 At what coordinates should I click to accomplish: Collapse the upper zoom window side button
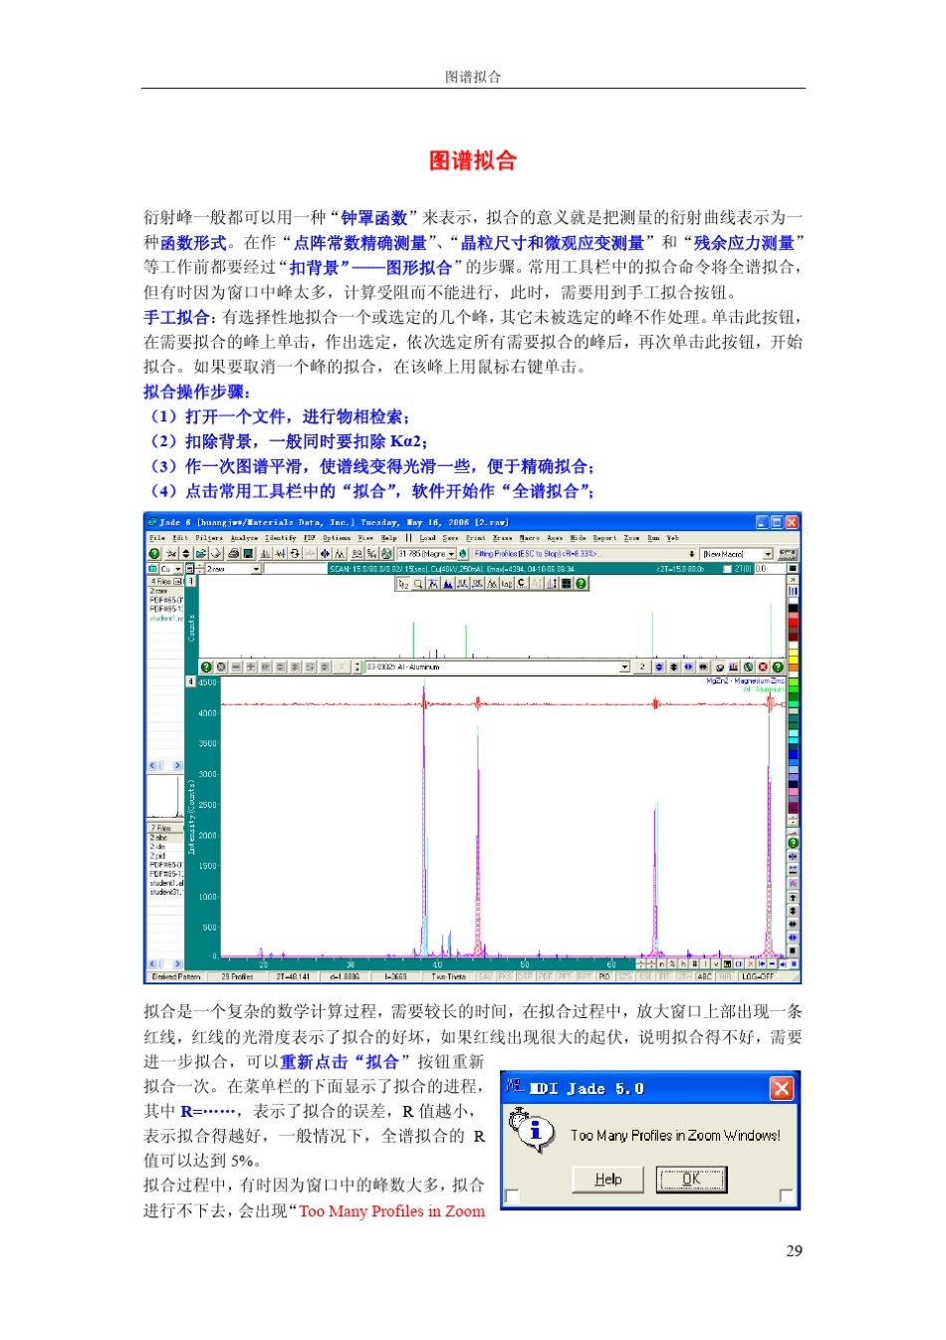coord(190,581)
